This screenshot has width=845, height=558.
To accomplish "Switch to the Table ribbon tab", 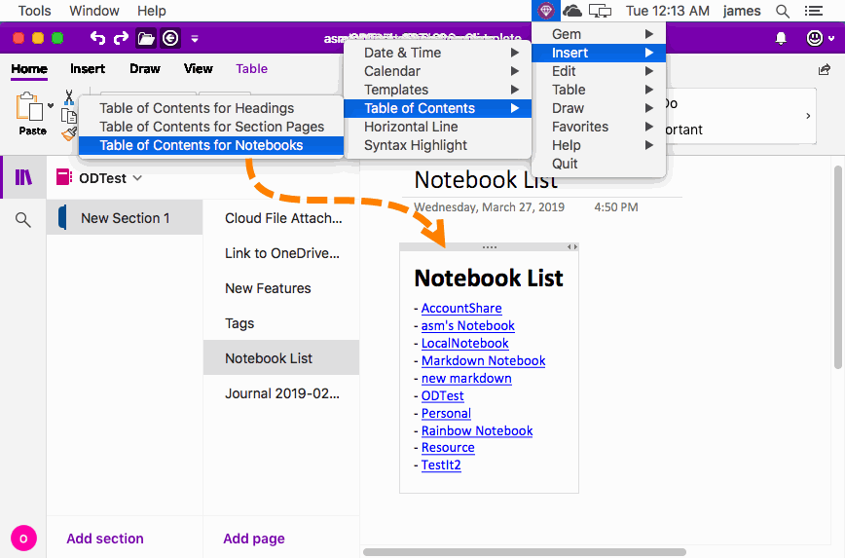I will 252,69.
